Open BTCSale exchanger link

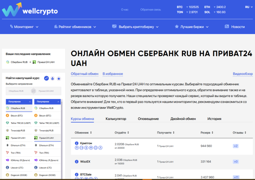point(86,174)
